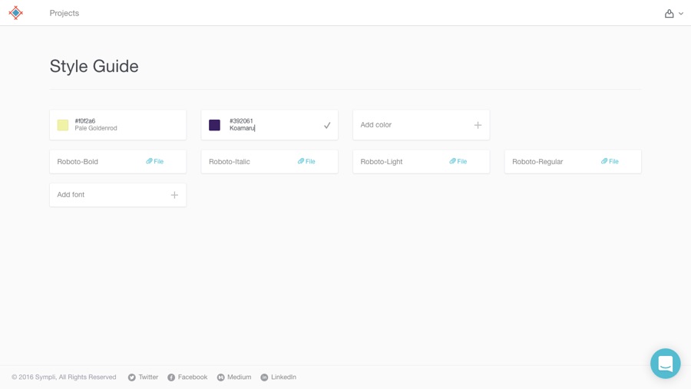Select the Roboto-Regular font name
This screenshot has height=389, width=691.
537,162
